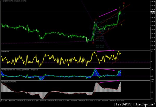This screenshot has height=107, width=156.
Task: Click the 1192.94 price axis label
Action: pos(153,18)
